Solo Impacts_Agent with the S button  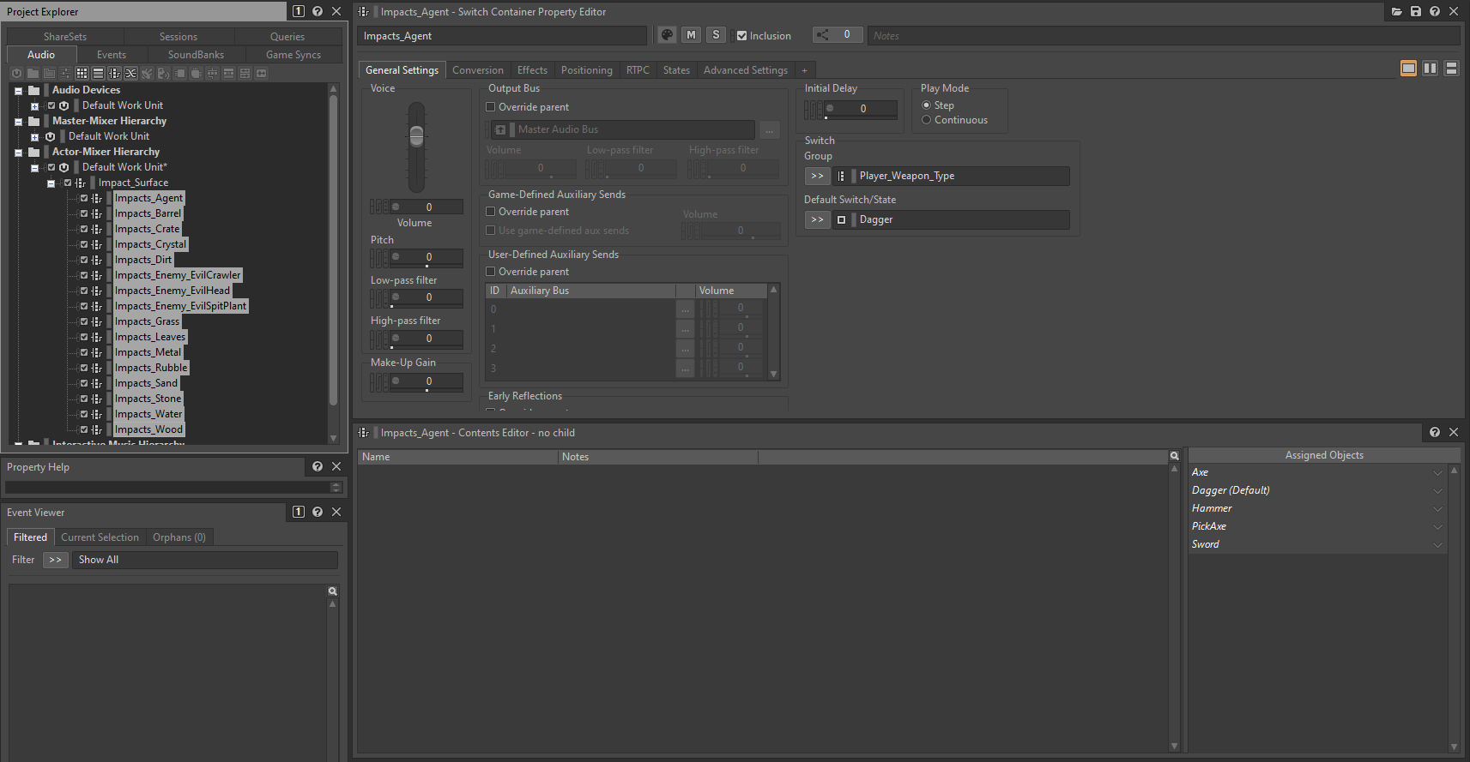(716, 35)
